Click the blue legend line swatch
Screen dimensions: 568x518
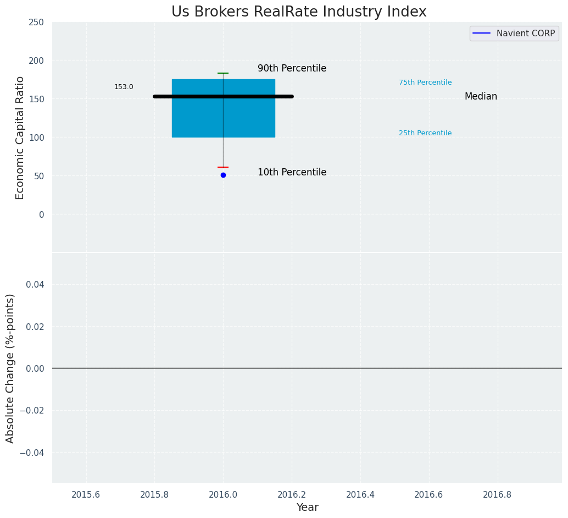tap(481, 34)
